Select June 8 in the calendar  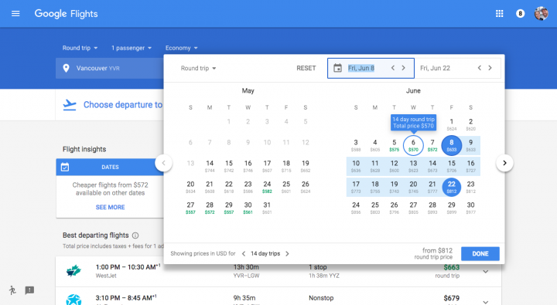[452, 145]
